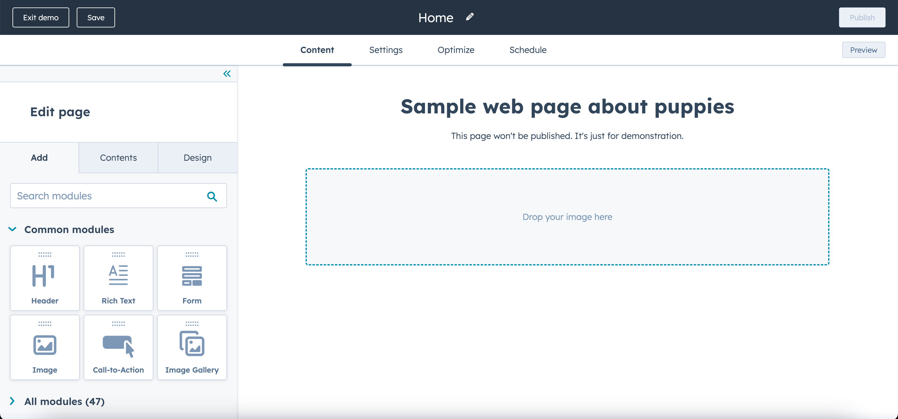Focus the Search modules input field

coord(118,196)
